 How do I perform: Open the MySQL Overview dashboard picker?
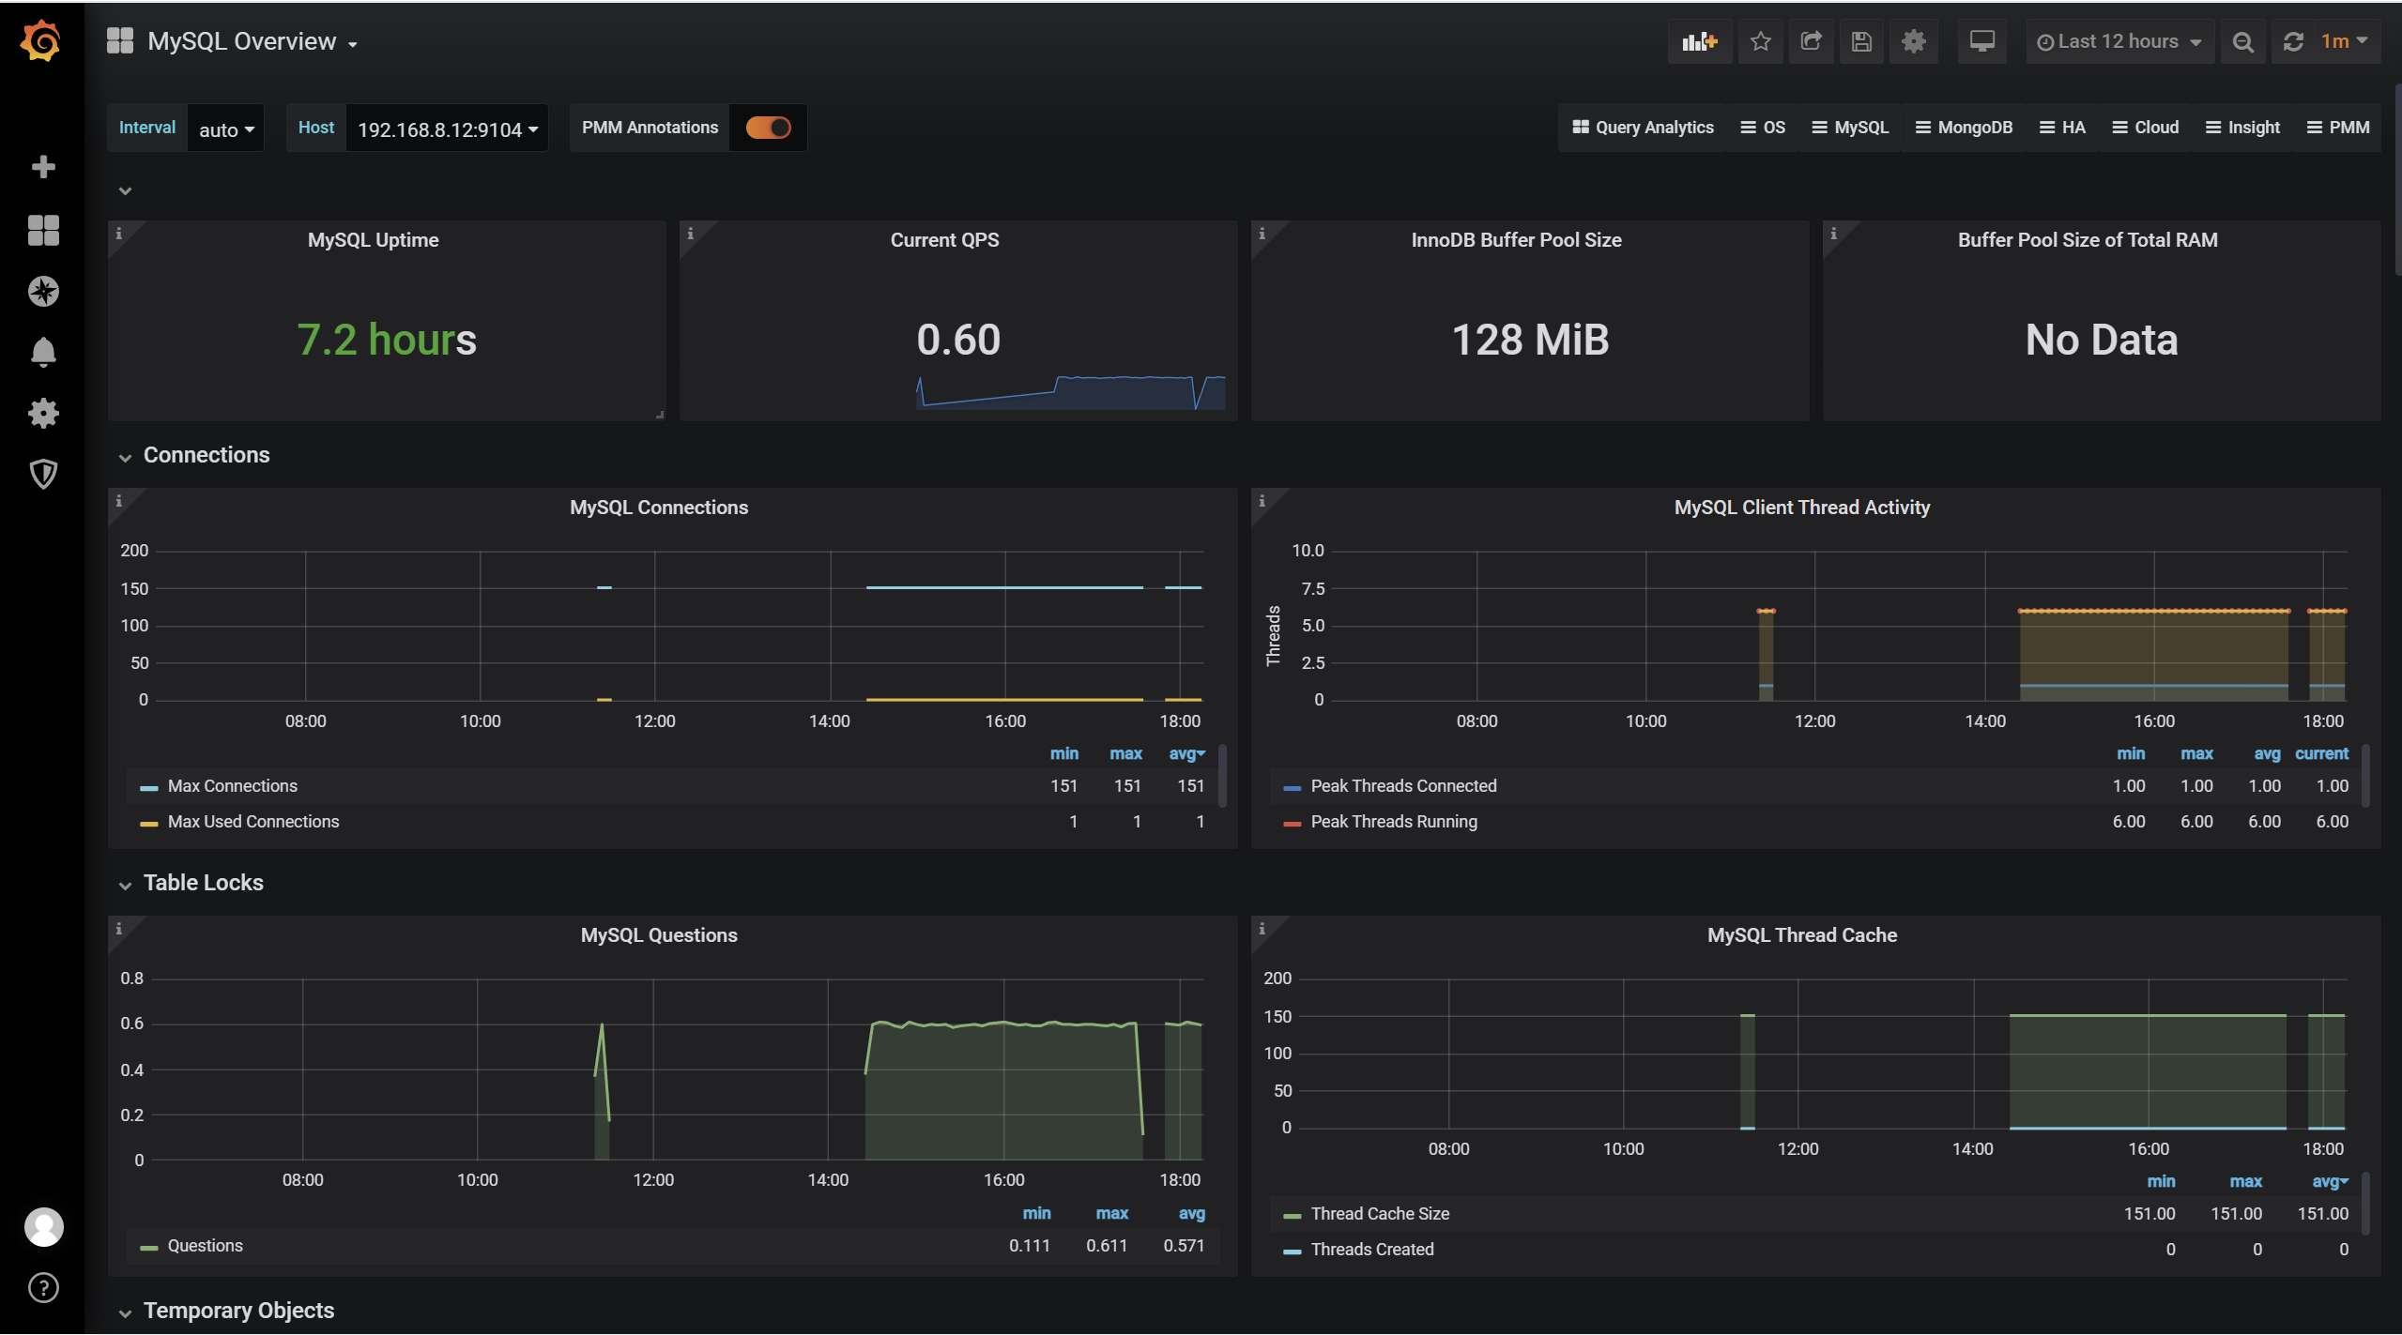pyautogui.click(x=252, y=41)
